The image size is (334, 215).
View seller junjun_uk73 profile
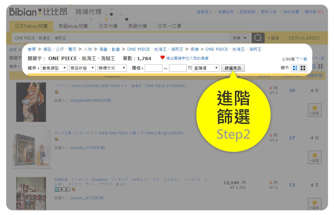(87, 198)
